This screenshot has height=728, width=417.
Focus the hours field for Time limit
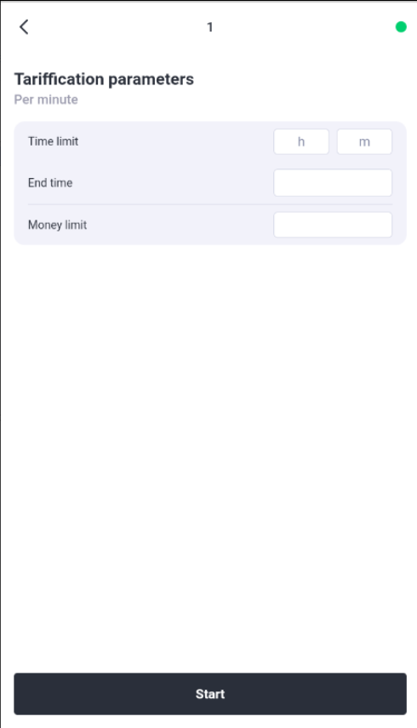coord(301,141)
